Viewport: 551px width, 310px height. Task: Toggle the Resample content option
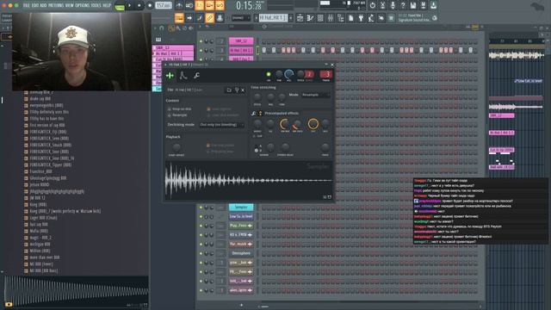177,115
